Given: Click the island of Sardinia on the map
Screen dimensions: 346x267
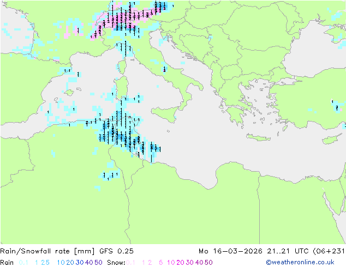Looking at the screenshot, I should (122, 88).
